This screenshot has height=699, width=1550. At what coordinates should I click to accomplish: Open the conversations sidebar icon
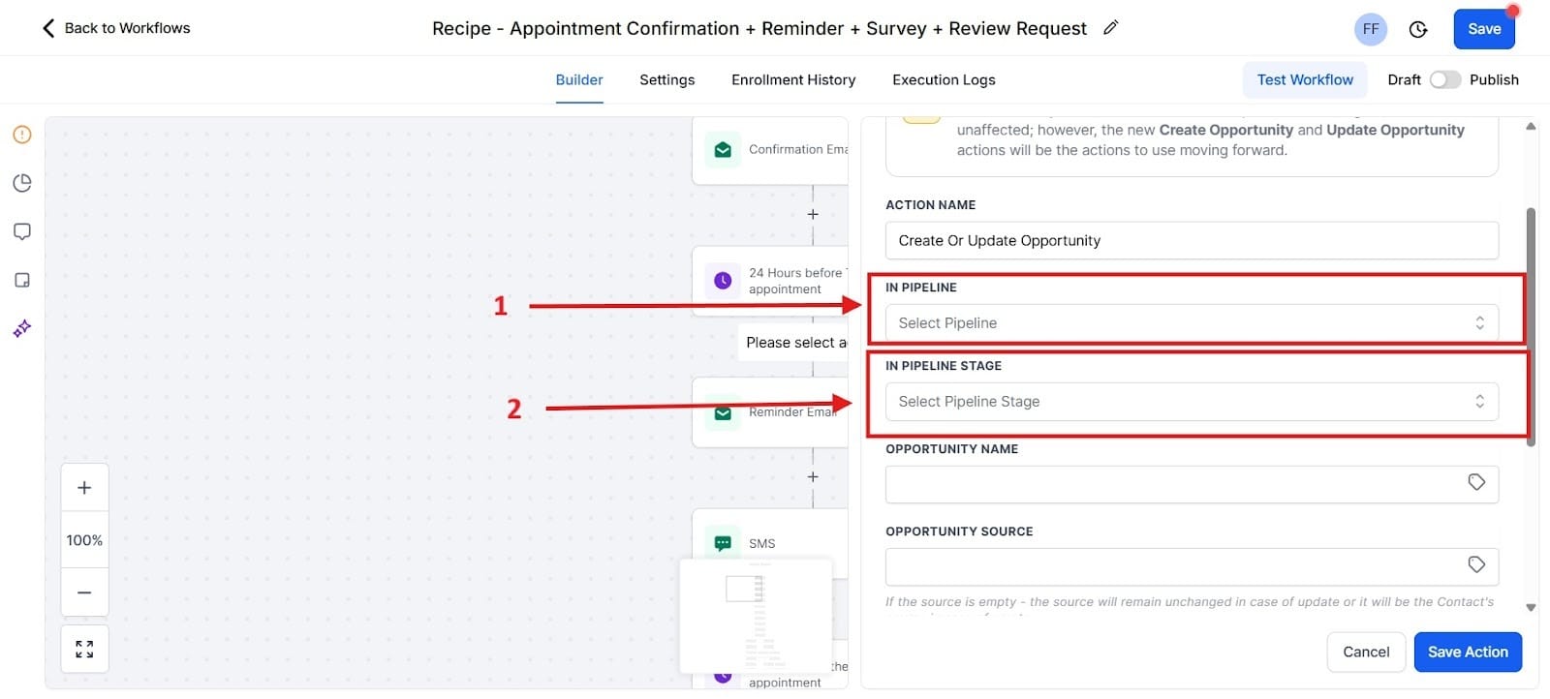pyautogui.click(x=21, y=231)
